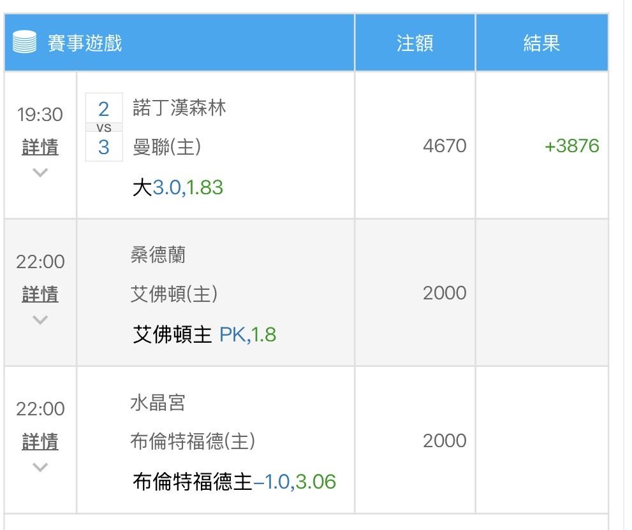Click the 2000 stake for 桑德蘭 match
The height and width of the screenshot is (530, 632).
click(x=445, y=293)
